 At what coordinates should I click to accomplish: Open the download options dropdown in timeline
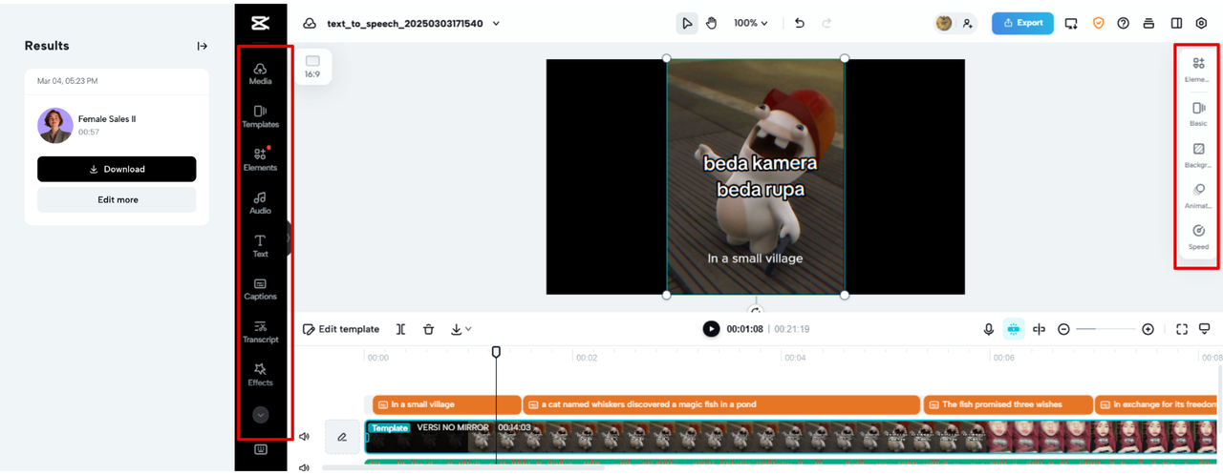(461, 329)
